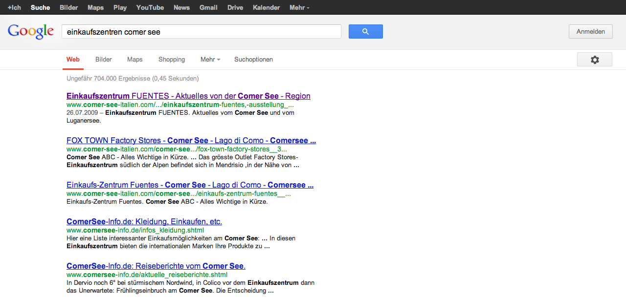The height and width of the screenshot is (300, 626).
Task: Click the blue magnifying glass search button
Action: pyautogui.click(x=365, y=32)
